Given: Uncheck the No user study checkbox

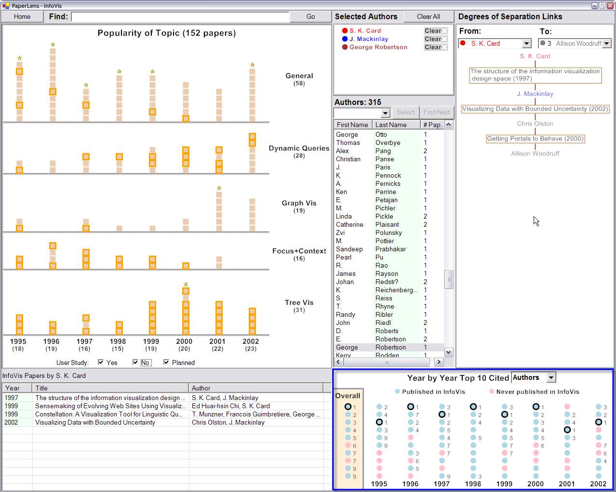Looking at the screenshot, I should pos(135,363).
